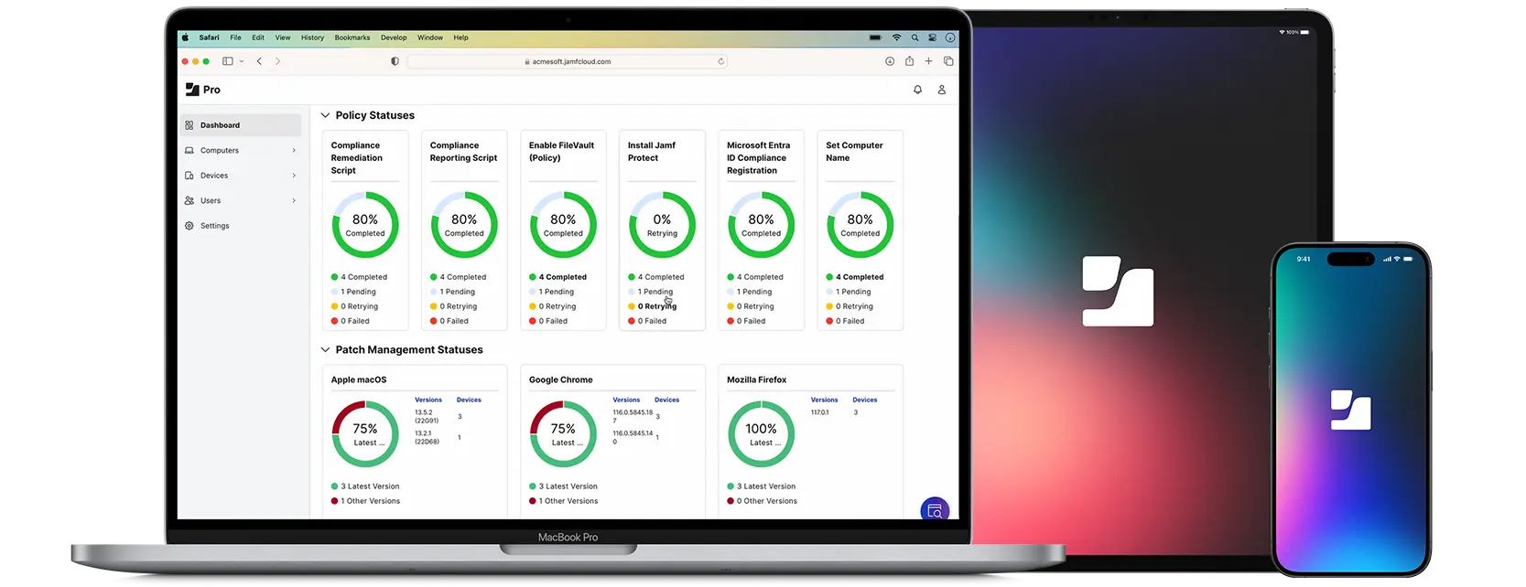Image resolution: width=1526 pixels, height=587 pixels.
Task: Click the Jamf Pro logo
Action: pyautogui.click(x=203, y=90)
